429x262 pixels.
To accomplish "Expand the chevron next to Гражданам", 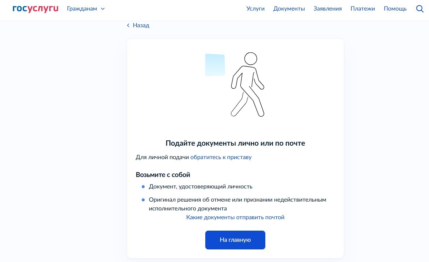I will (x=102, y=9).
